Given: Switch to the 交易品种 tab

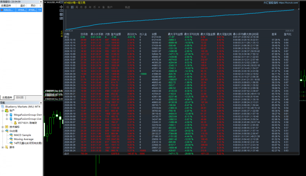Looking at the screenshot, I should point(7,98).
